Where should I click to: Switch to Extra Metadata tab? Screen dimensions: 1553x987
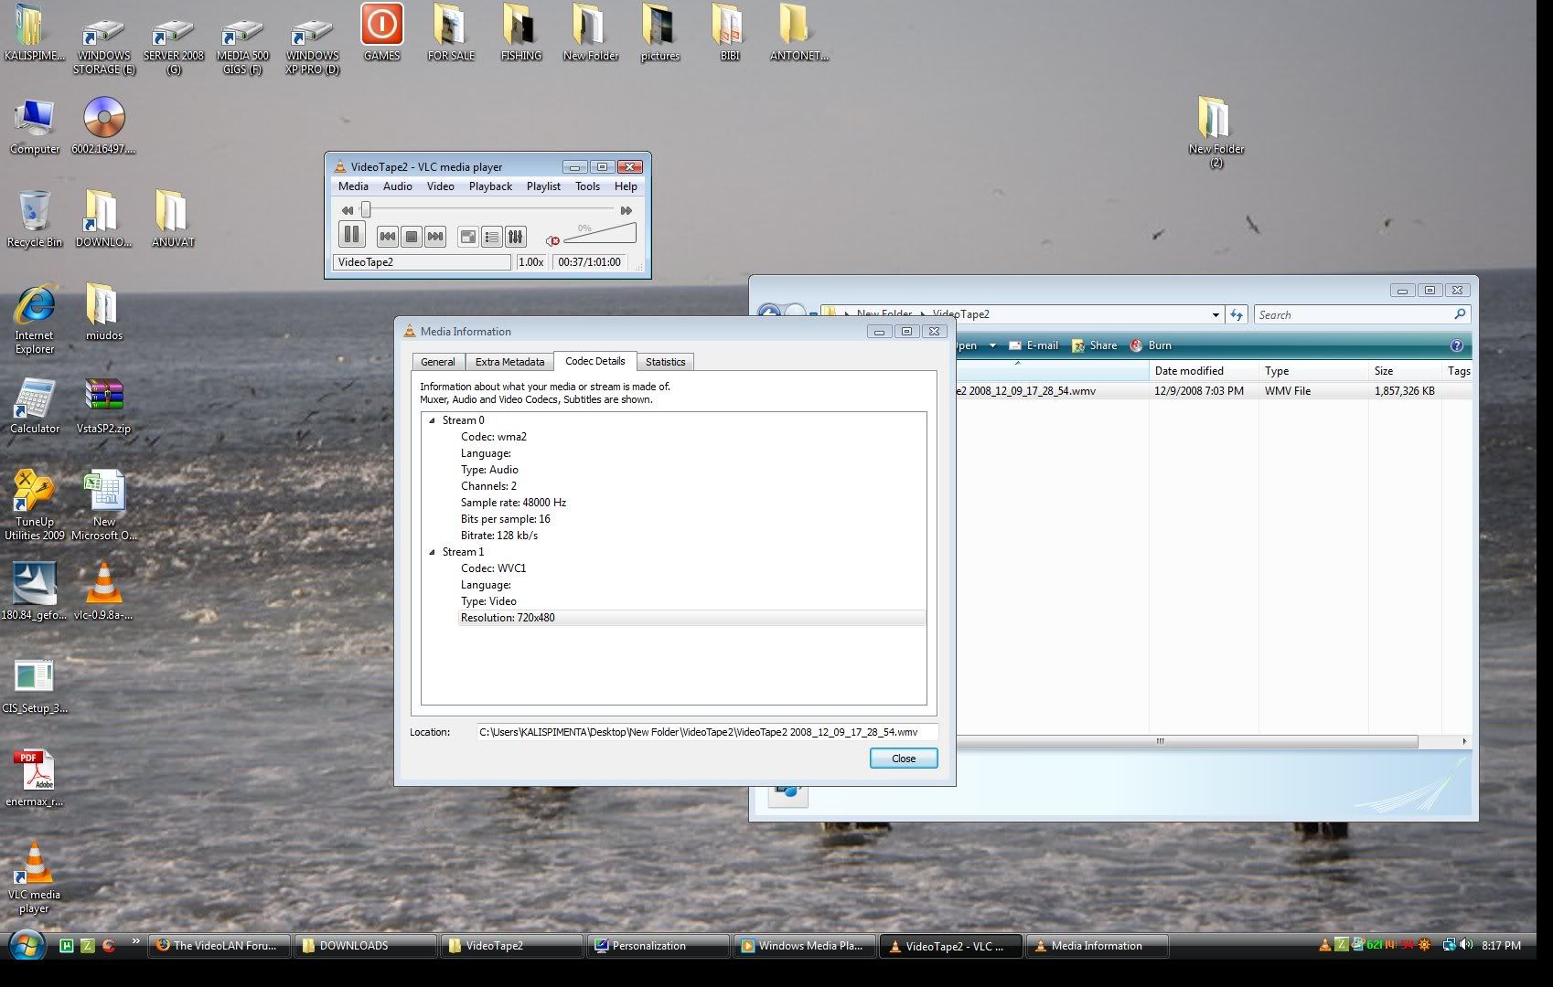(509, 362)
